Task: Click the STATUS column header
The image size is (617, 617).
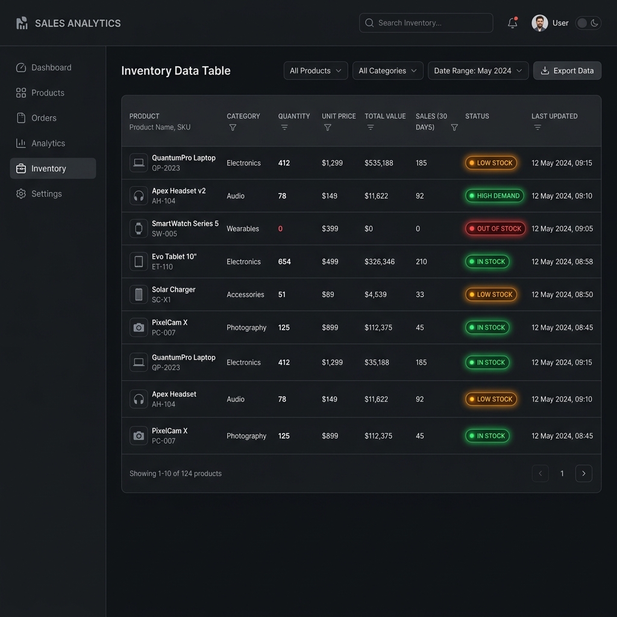Action: [477, 116]
